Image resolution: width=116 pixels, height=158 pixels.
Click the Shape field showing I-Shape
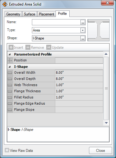point(56,38)
